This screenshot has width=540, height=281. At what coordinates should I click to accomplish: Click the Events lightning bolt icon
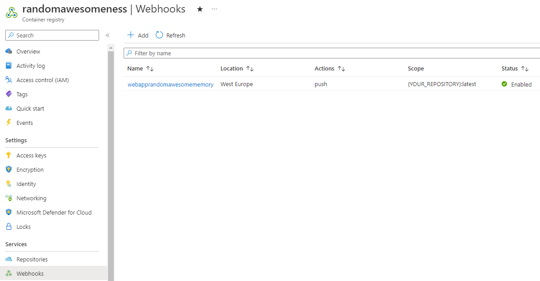[8, 123]
